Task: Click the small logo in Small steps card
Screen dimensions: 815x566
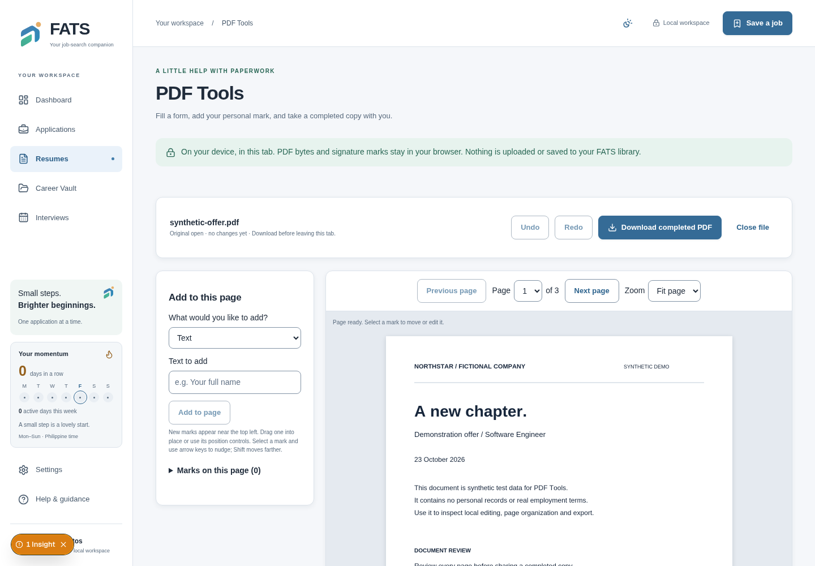Action: pos(109,293)
